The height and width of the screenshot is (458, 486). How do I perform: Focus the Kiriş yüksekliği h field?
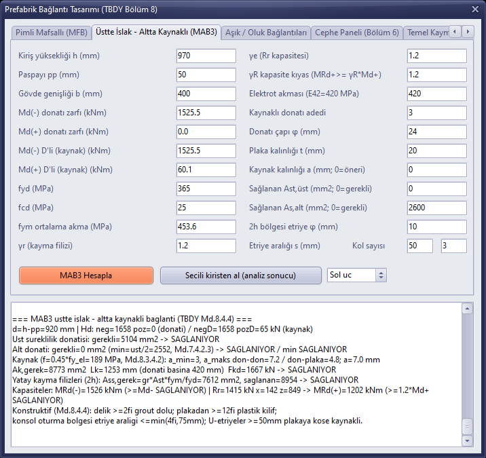coord(206,56)
